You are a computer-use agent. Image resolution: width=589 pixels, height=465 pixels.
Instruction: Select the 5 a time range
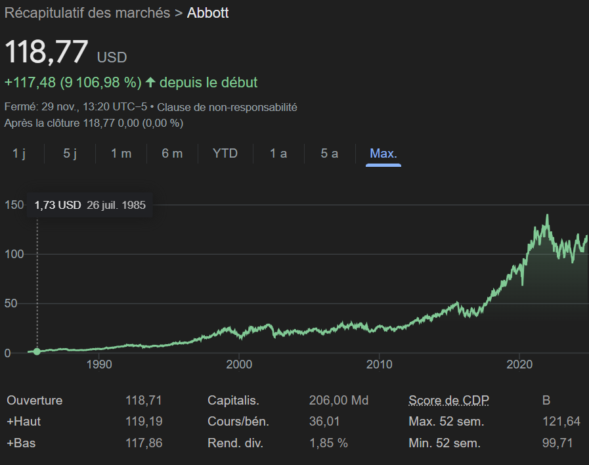[330, 153]
